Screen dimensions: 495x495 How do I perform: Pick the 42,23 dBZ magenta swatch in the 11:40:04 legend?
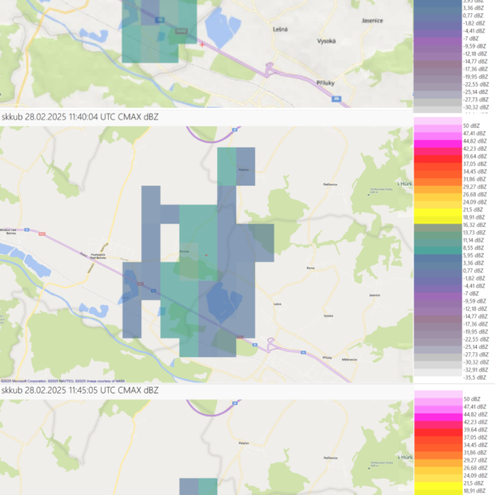pos(438,144)
